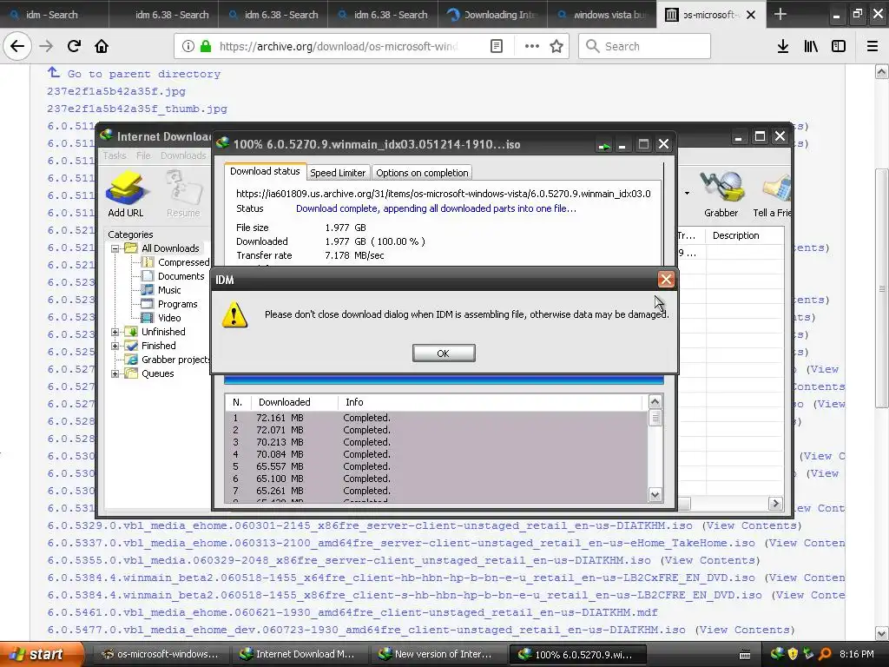889x667 pixels.
Task: Switch to the Speed Limiter tab
Action: click(x=338, y=173)
